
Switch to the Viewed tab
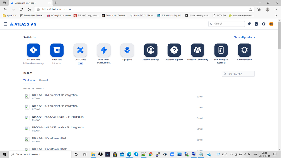(43, 80)
